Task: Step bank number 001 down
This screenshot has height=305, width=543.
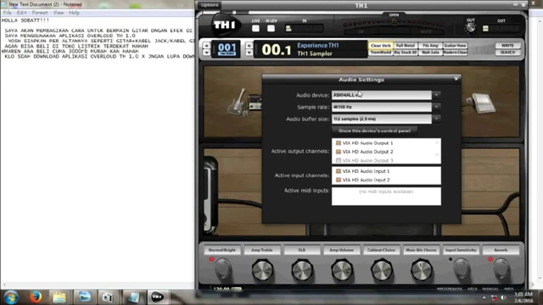Action: pyautogui.click(x=207, y=53)
